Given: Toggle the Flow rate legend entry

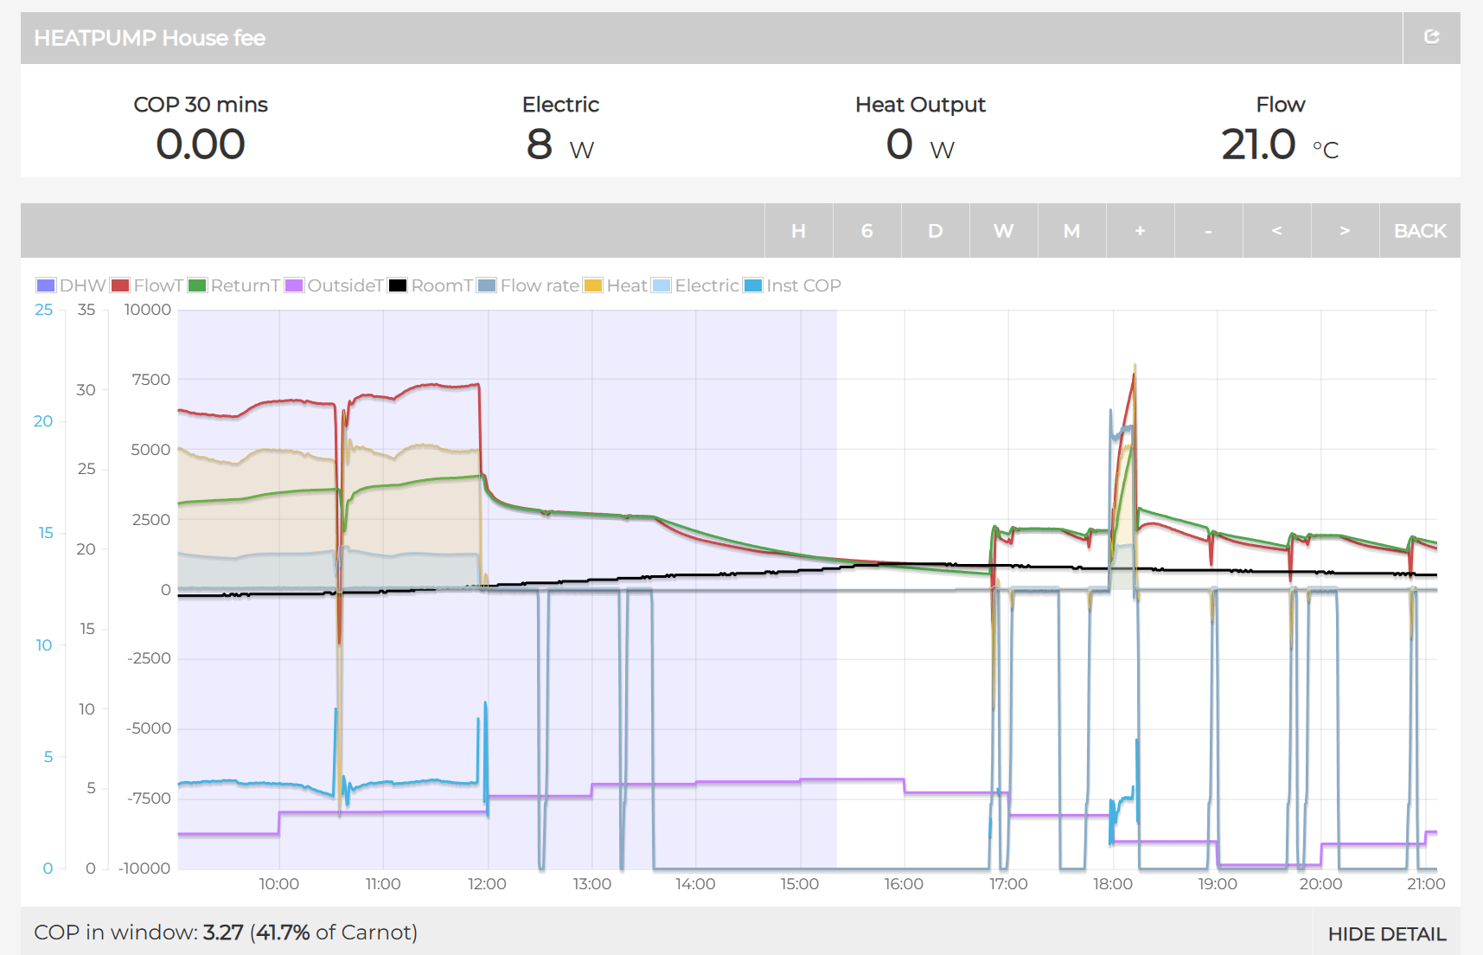Looking at the screenshot, I should click(x=529, y=285).
